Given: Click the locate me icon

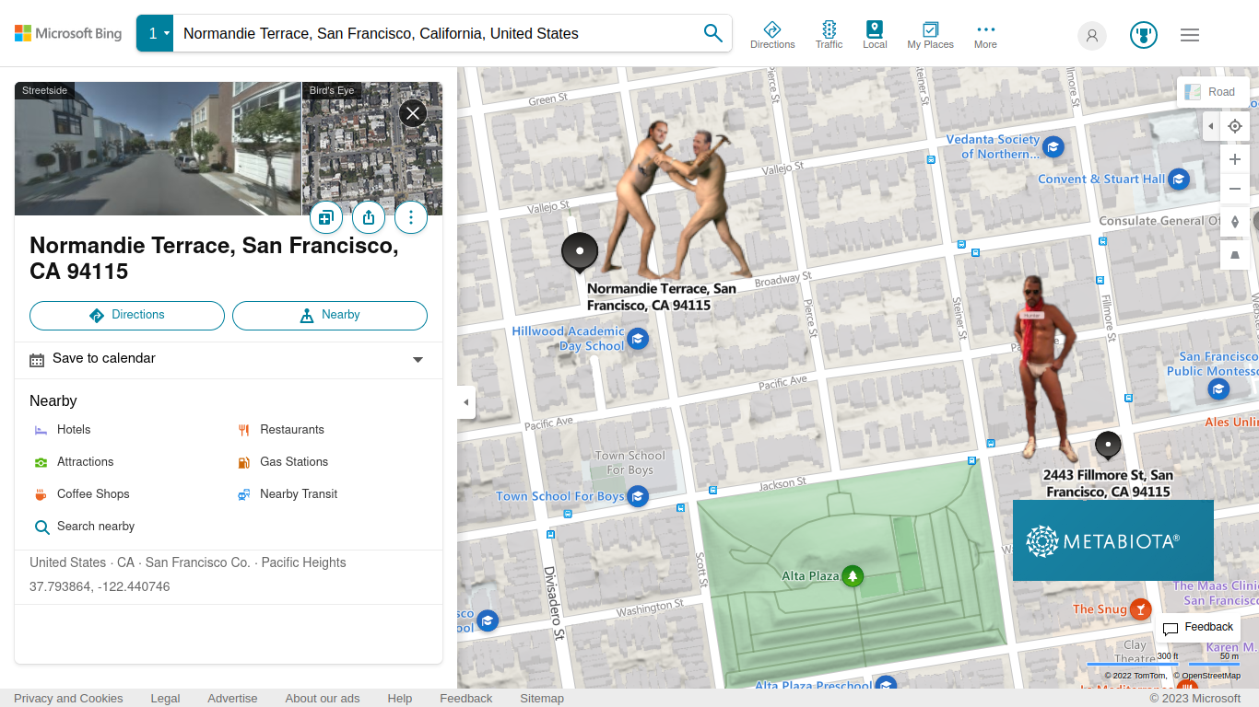Looking at the screenshot, I should [x=1235, y=126].
